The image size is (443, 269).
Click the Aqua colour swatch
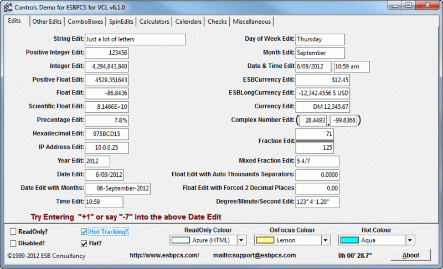(349, 240)
